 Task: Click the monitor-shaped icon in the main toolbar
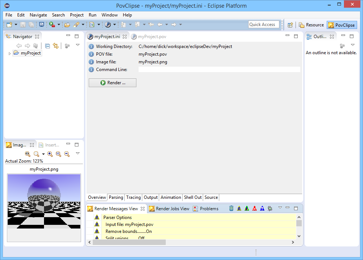click(x=42, y=25)
